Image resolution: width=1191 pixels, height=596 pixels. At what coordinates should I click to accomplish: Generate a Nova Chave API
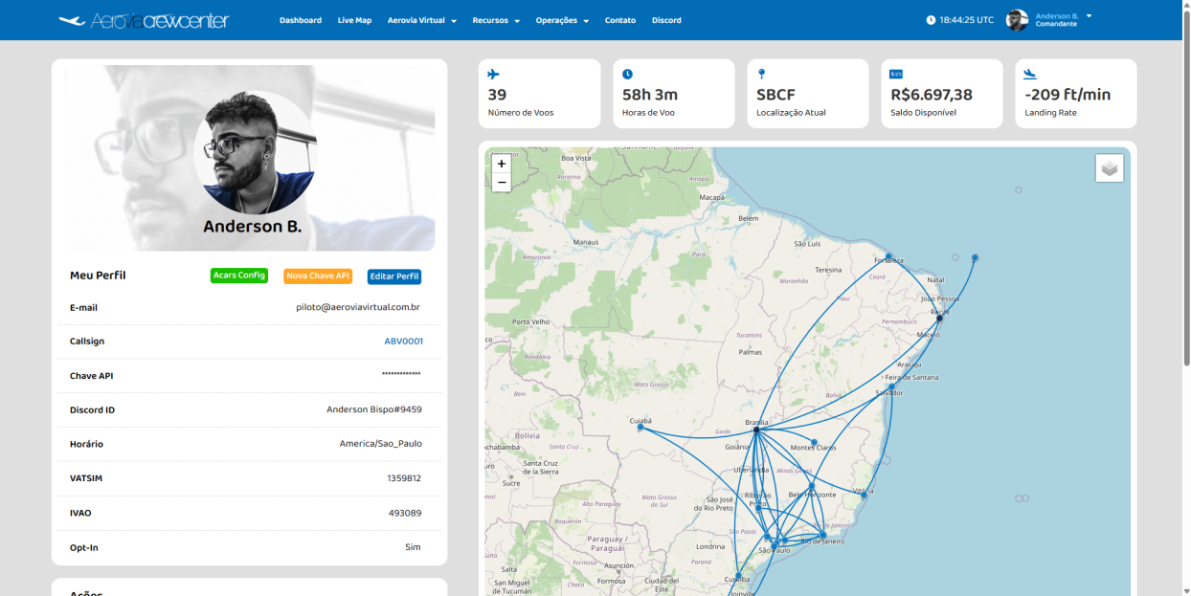pyautogui.click(x=318, y=276)
